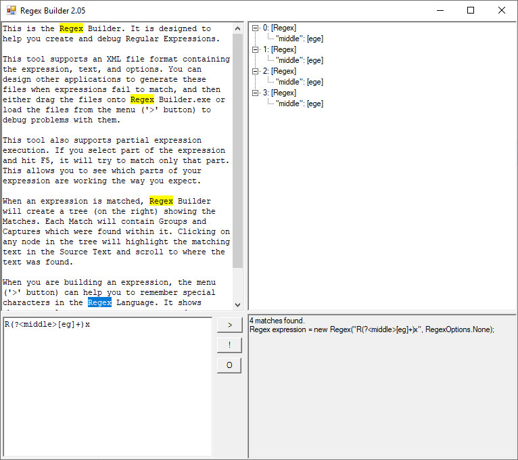Viewport: 518px width, 460px height.
Task: Click the Regex Builder app icon in title bar
Action: [11, 10]
